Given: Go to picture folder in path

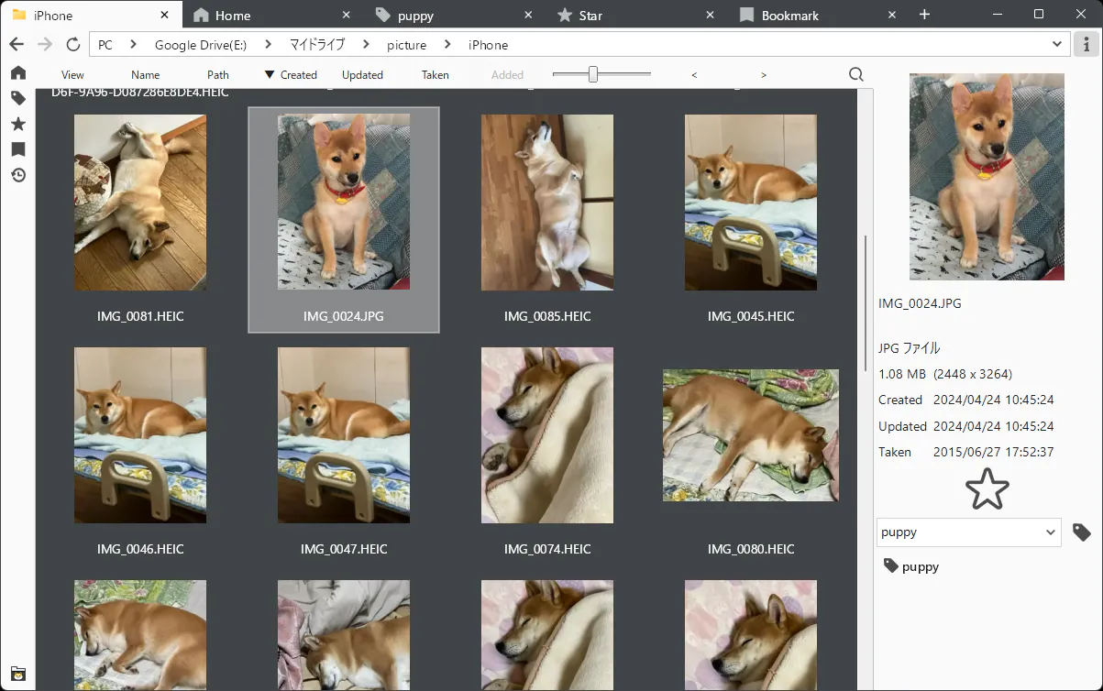Looking at the screenshot, I should click(x=406, y=45).
